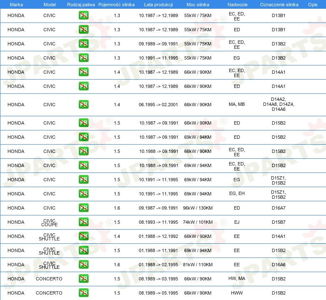The image size is (326, 300).
Task: Click body code EG, EH
Action: click(237, 193)
